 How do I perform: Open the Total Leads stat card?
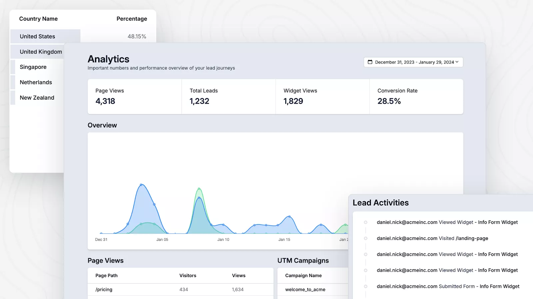pyautogui.click(x=229, y=96)
